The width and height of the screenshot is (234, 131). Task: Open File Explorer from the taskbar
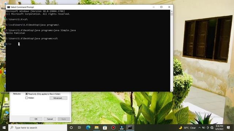[x=97, y=128]
